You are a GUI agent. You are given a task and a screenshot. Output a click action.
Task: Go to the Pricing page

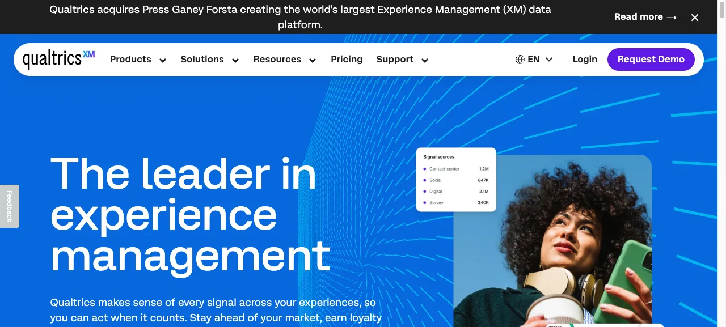tap(347, 60)
